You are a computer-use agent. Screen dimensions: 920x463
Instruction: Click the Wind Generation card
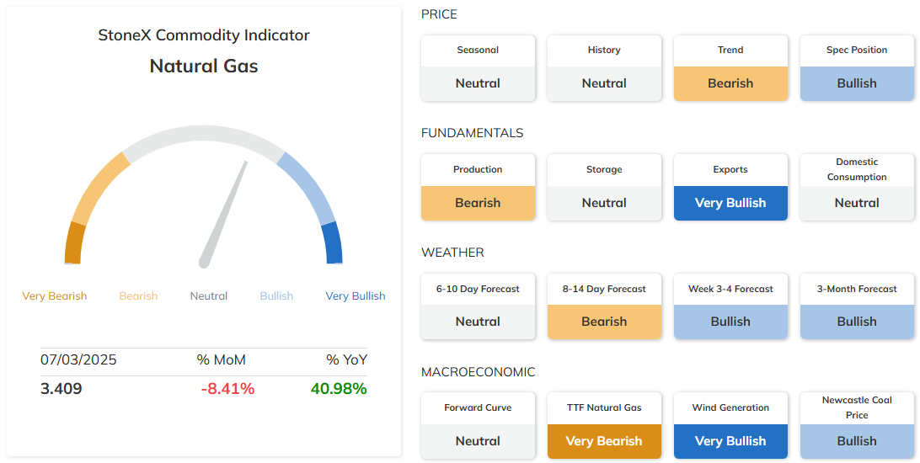click(730, 425)
